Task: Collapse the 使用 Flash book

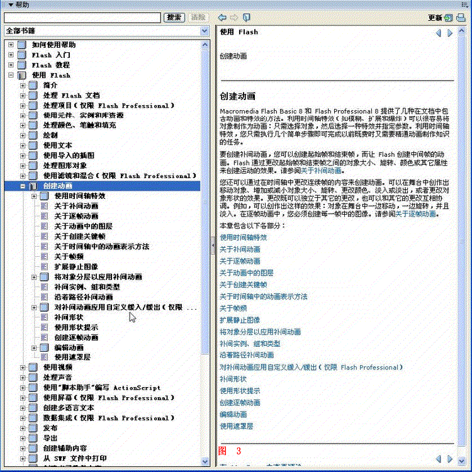Action: [x=11, y=75]
